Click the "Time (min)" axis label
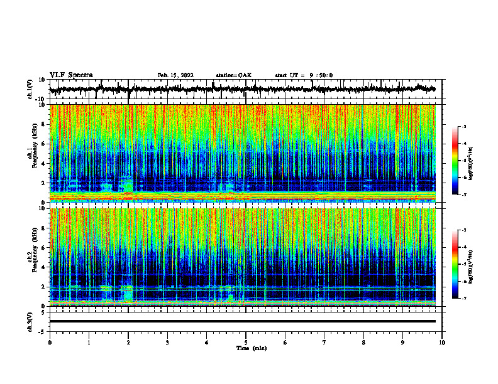This screenshot has height=384, width=498. pyautogui.click(x=252, y=348)
